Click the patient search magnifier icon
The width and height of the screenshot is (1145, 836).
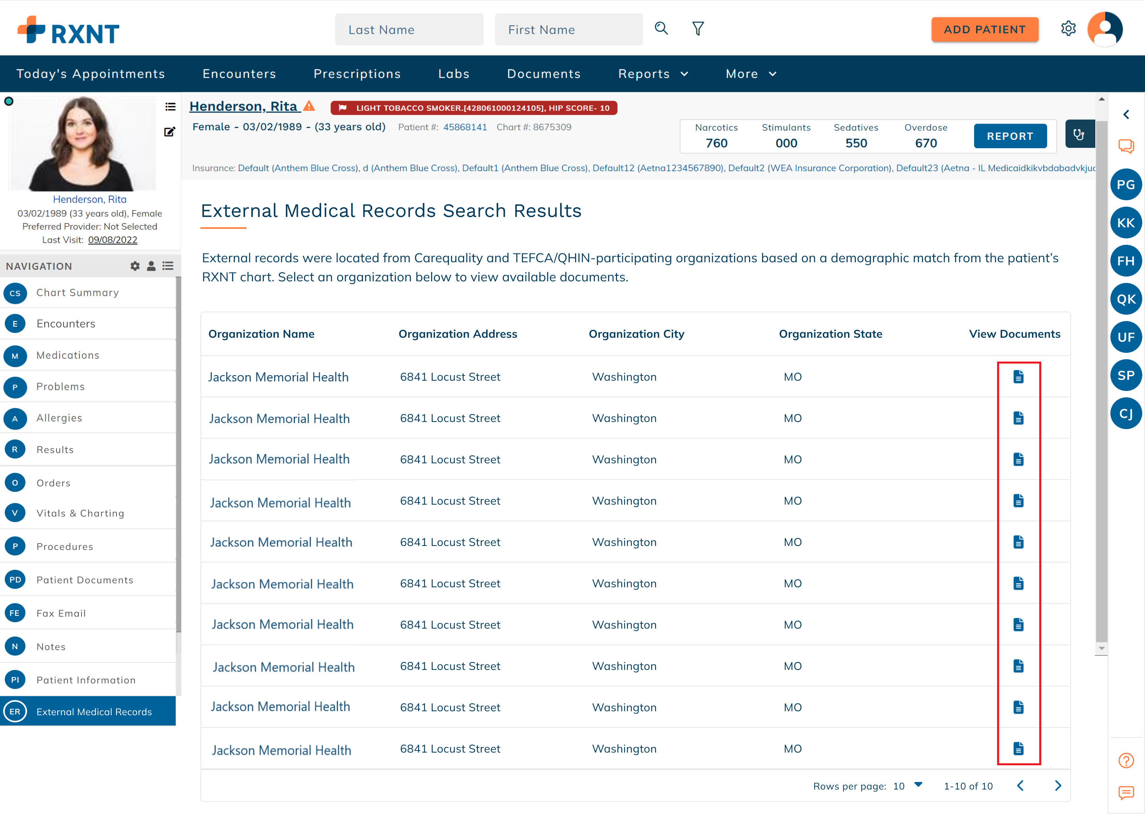[662, 28]
